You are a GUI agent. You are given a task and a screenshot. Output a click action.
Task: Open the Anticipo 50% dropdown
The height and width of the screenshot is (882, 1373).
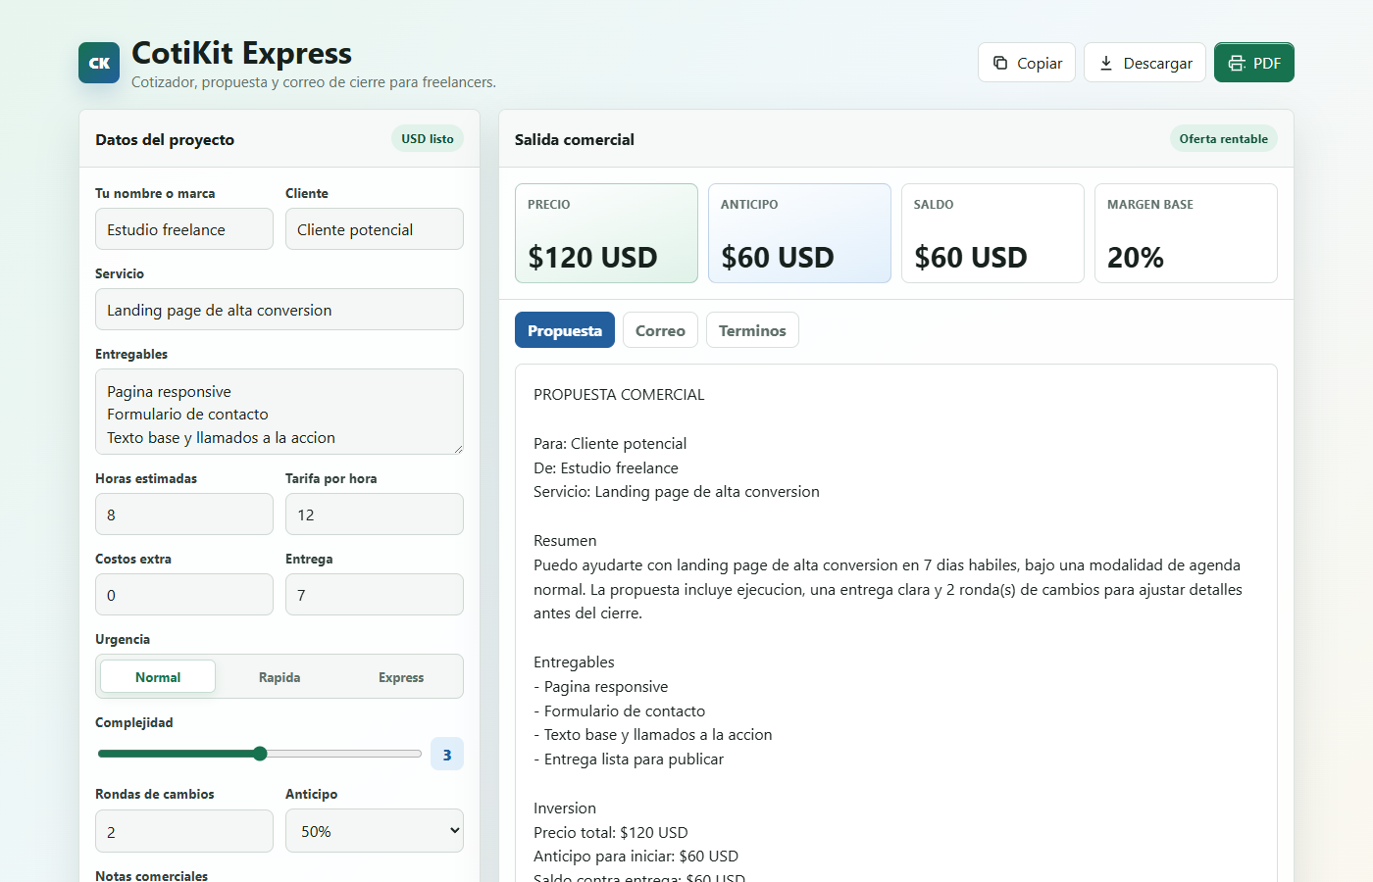[375, 831]
